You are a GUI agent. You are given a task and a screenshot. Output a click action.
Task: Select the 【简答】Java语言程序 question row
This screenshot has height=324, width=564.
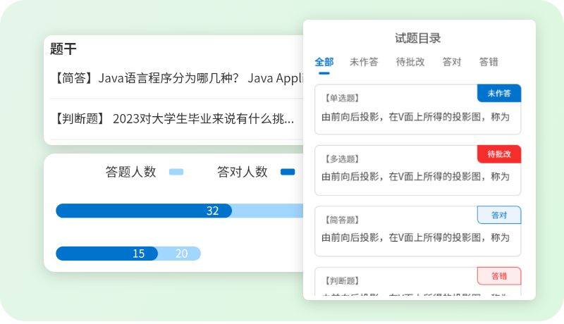point(176,77)
